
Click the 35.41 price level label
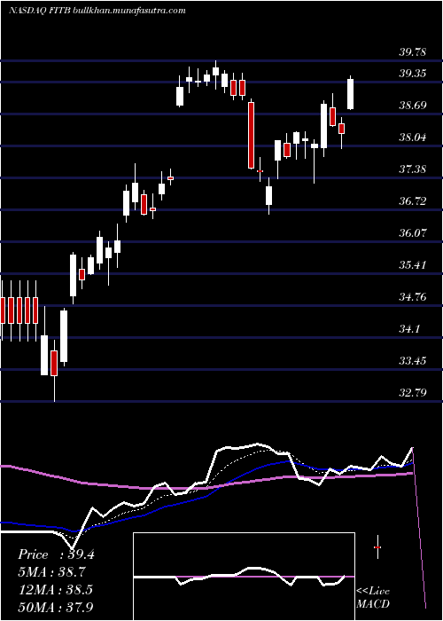(x=413, y=264)
